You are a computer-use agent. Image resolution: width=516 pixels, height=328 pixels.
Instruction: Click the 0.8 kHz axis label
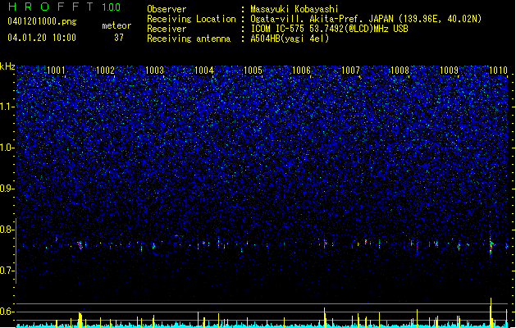tap(7, 230)
